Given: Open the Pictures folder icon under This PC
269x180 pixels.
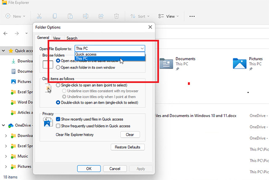Looking at the screenshot, I should point(240,63).
